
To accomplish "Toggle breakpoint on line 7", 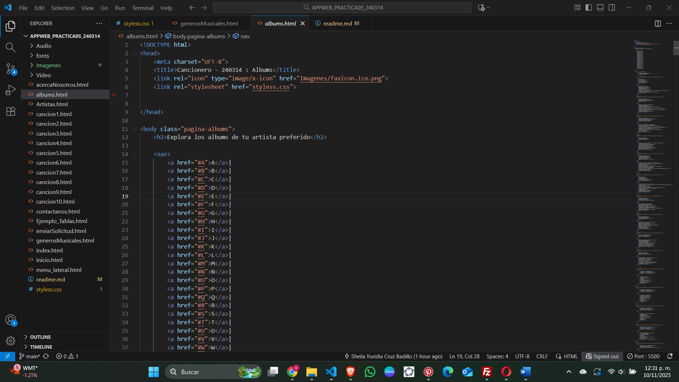I will (x=114, y=95).
